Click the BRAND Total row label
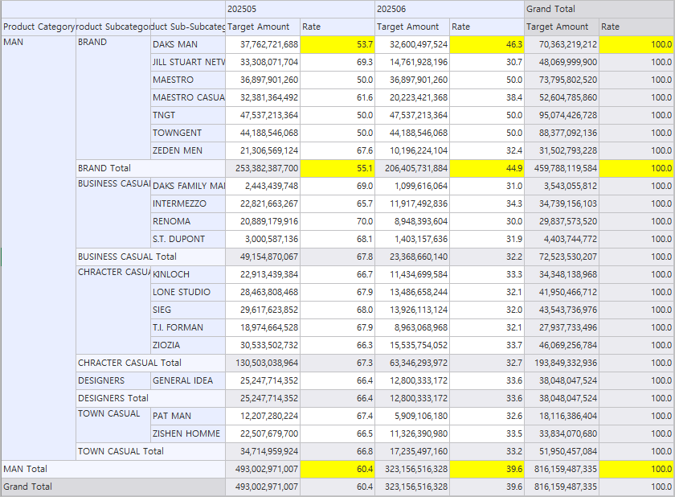The height and width of the screenshot is (497, 675). pos(151,168)
